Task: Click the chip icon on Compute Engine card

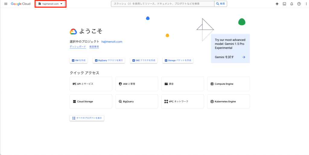Action: (212, 84)
